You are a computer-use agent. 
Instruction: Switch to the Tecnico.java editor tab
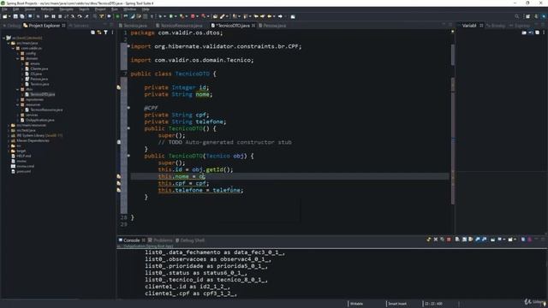(x=134, y=26)
